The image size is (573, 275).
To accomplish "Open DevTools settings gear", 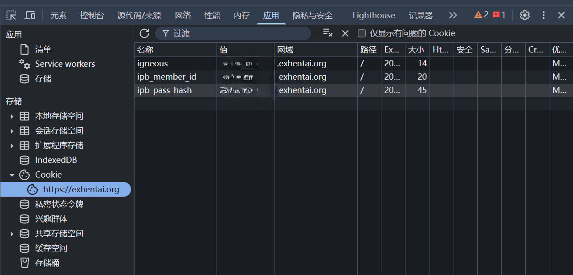I will 525,15.
